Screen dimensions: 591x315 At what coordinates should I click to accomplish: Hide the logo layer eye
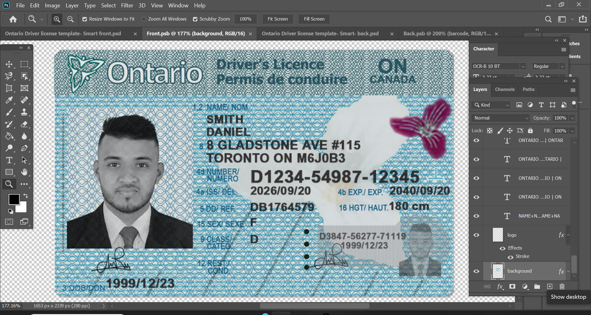pyautogui.click(x=476, y=235)
